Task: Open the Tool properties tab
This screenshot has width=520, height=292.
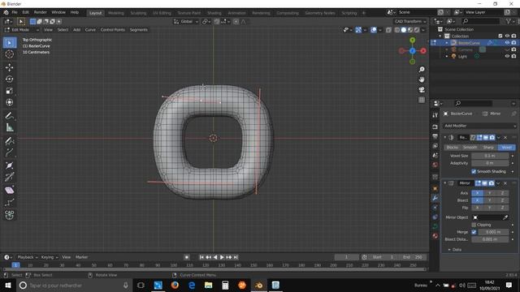Action: click(x=435, y=115)
